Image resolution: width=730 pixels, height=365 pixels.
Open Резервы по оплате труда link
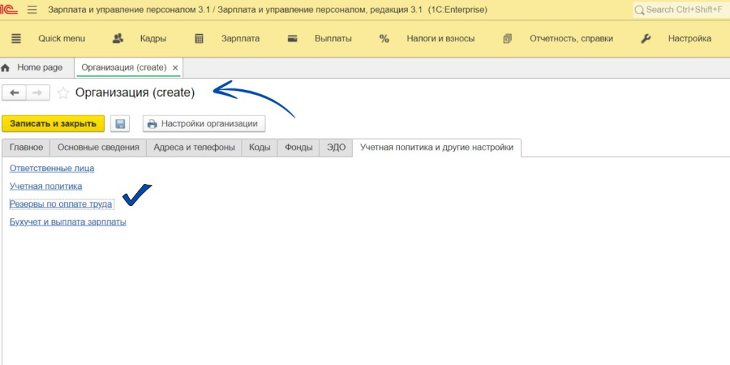coord(61,204)
